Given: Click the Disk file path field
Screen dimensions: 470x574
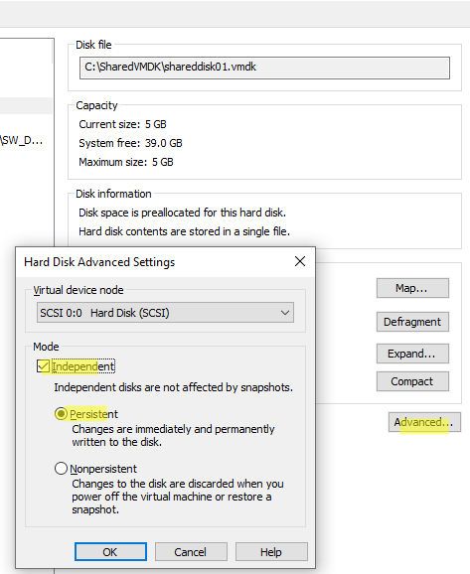Looking at the screenshot, I should coord(264,68).
